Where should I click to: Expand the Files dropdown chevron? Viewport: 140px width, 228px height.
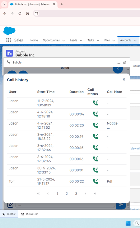pos(114,40)
